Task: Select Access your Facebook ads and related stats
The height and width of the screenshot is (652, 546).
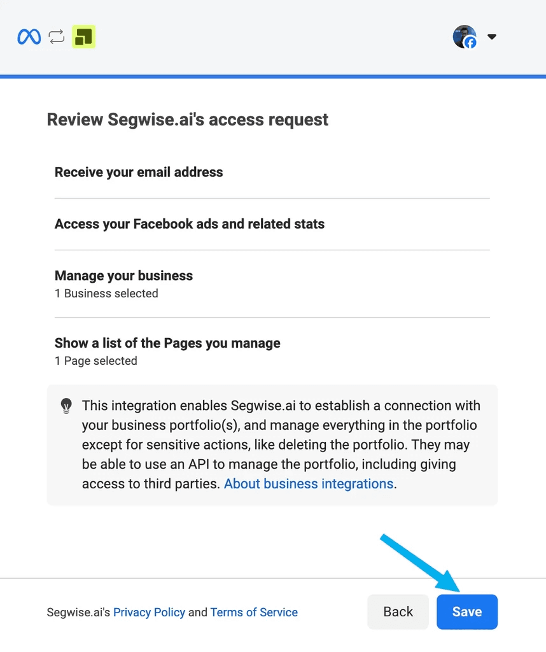Action: (x=190, y=224)
